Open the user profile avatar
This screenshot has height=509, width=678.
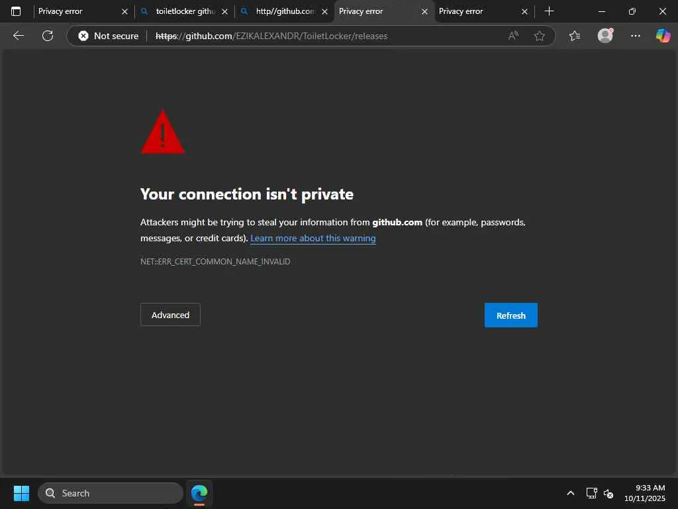coord(605,36)
